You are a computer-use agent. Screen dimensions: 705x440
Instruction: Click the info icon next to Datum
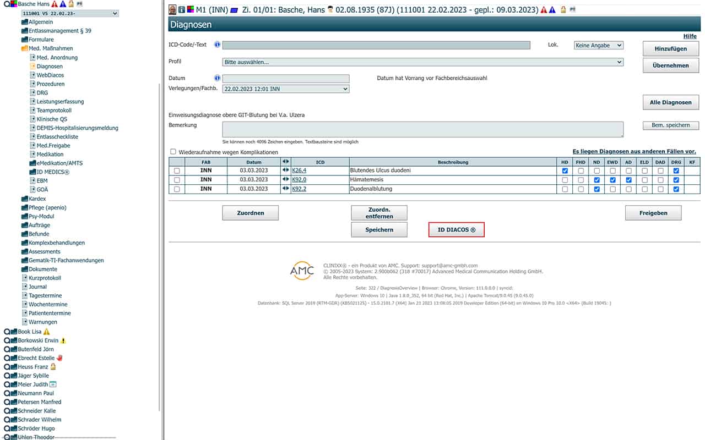coord(217,78)
